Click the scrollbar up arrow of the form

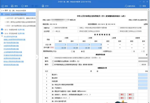point(149,10)
